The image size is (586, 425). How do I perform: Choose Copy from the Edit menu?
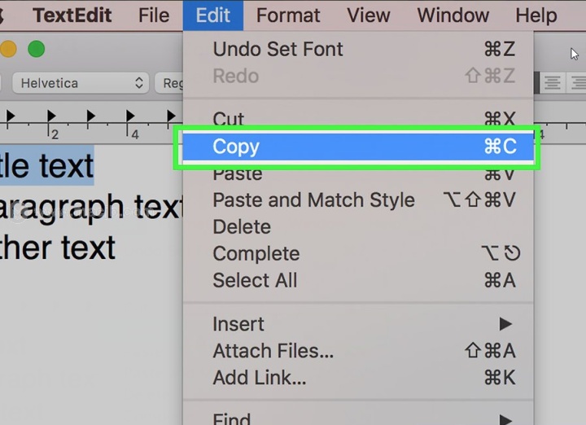[x=358, y=147]
